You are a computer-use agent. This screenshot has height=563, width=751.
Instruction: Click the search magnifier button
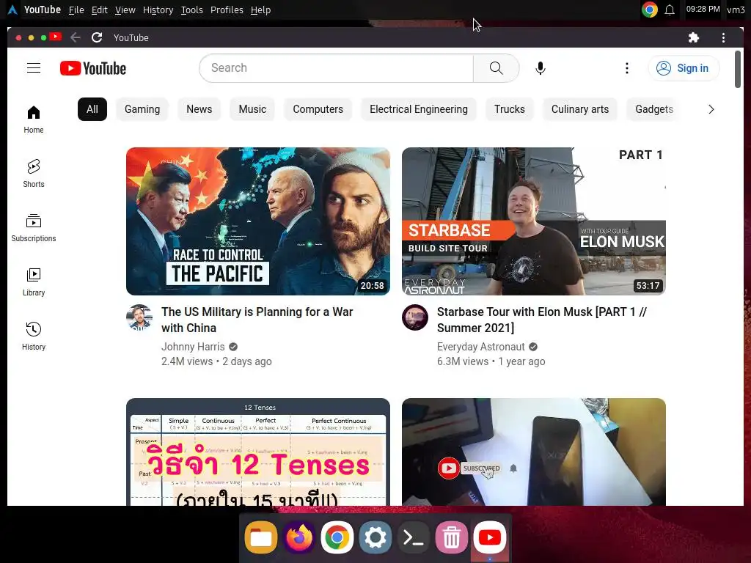click(497, 68)
